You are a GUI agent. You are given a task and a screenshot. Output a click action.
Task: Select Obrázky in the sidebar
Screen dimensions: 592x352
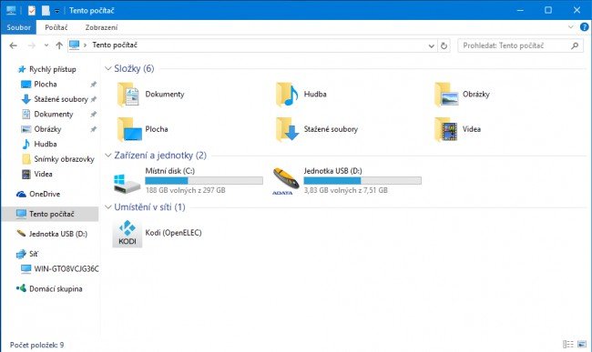tap(41, 129)
